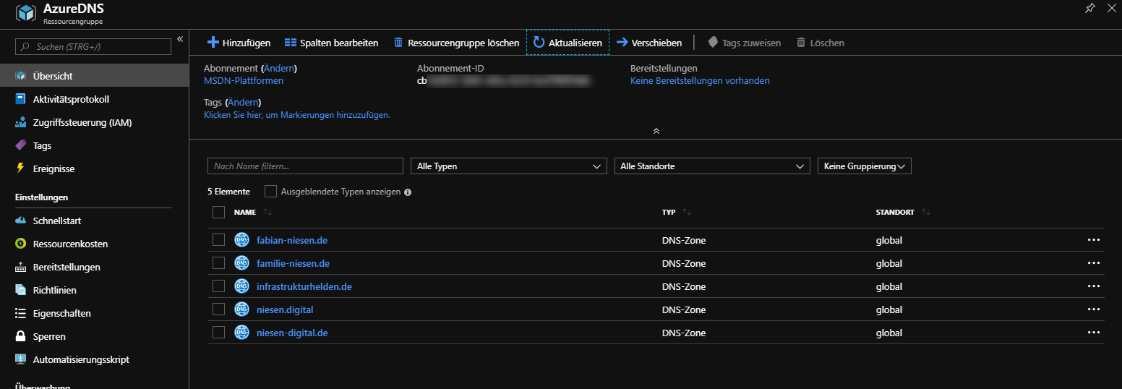Click the Ressourcenkosten icon in sidebar

(20, 244)
